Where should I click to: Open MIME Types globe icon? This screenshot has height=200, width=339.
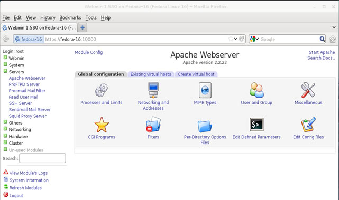click(x=205, y=90)
